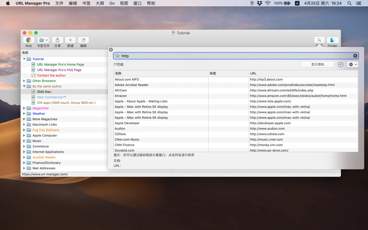
Task: Select URL Manager Pro's Home Page bookmark
Action: [60, 64]
